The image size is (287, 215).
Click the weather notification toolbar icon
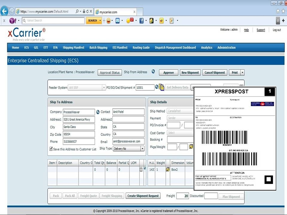pos(130,20)
